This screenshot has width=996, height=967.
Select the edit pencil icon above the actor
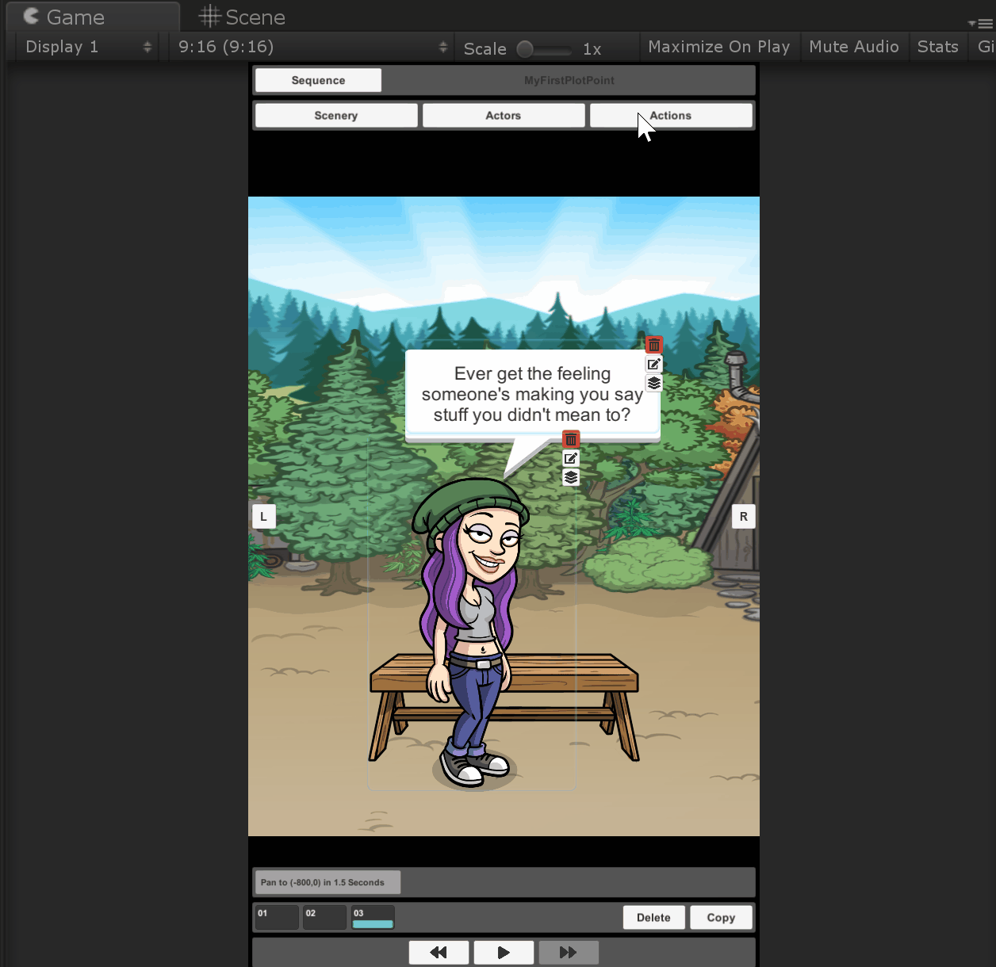[x=571, y=458]
